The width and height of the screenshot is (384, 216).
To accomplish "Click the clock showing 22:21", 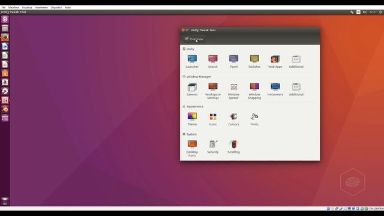I will pos(373,12).
